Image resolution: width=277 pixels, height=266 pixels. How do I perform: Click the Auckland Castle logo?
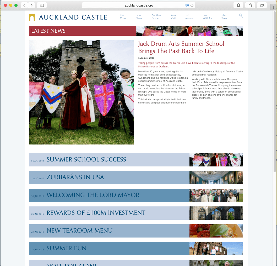click(68, 17)
